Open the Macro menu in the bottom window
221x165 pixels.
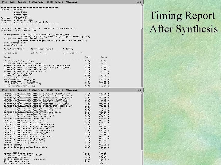point(59,90)
